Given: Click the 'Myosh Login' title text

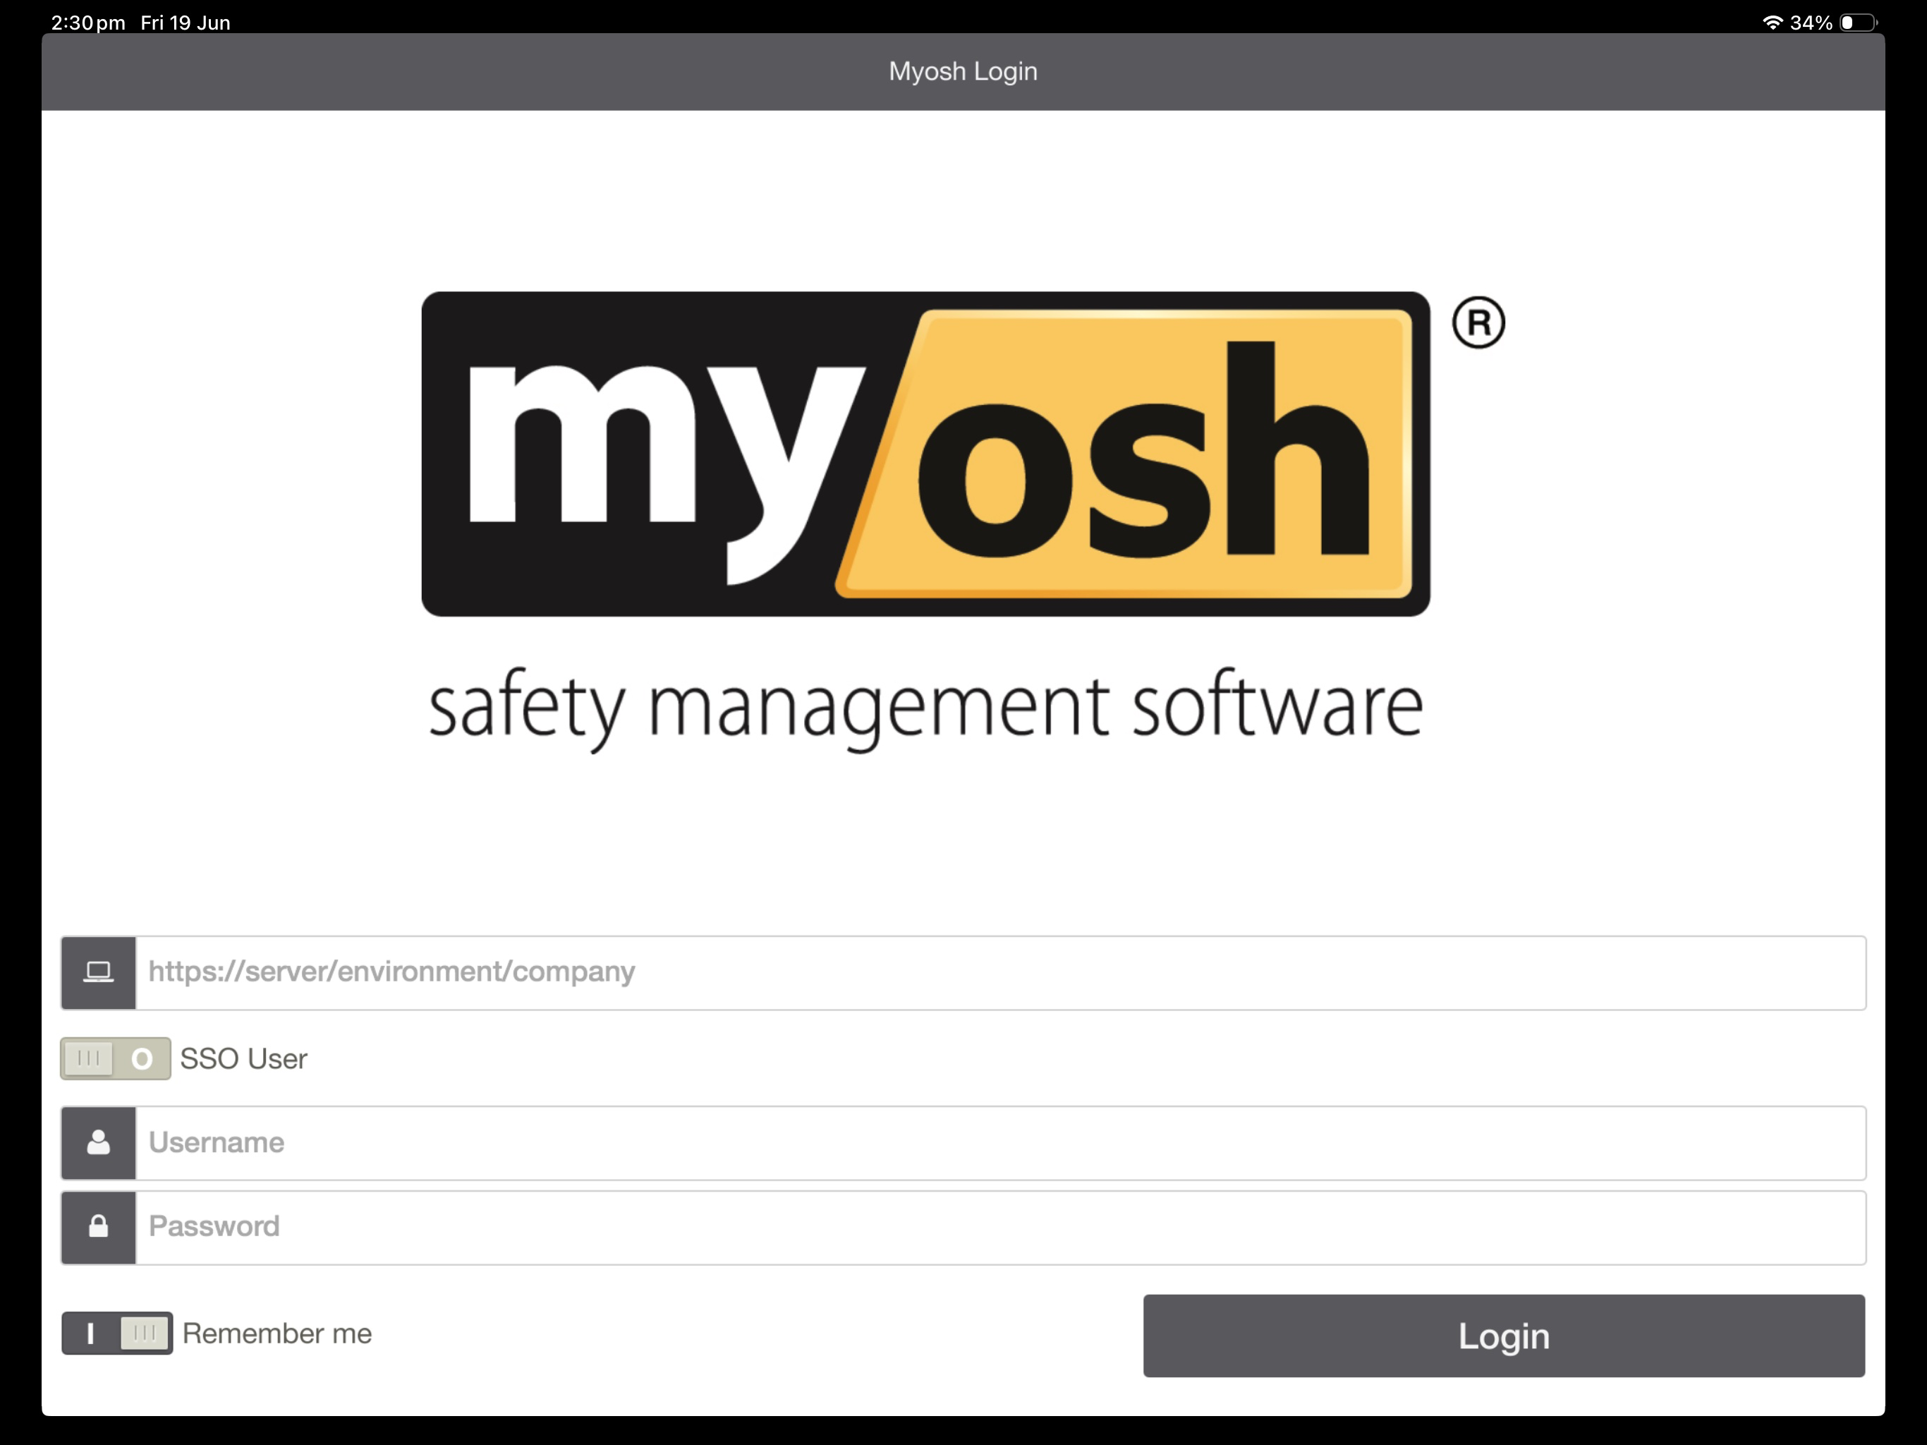Looking at the screenshot, I should click(x=963, y=71).
